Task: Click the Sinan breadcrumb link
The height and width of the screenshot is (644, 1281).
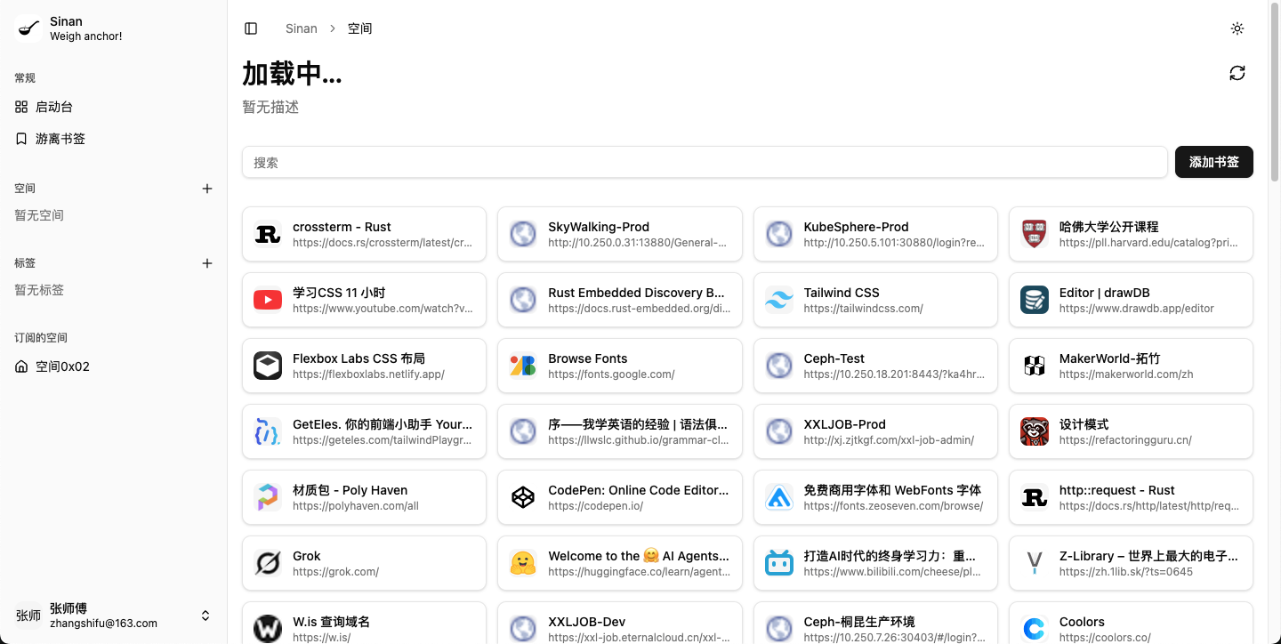Action: coord(302,28)
